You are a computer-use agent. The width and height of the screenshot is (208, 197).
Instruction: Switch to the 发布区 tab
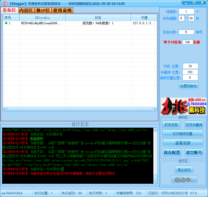click(x=10, y=10)
